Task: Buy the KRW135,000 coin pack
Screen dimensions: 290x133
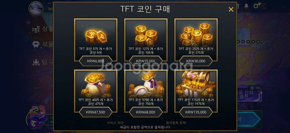Action: tap(196, 112)
